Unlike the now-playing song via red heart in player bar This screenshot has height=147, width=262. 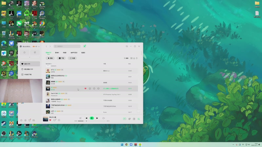click(x=50, y=120)
